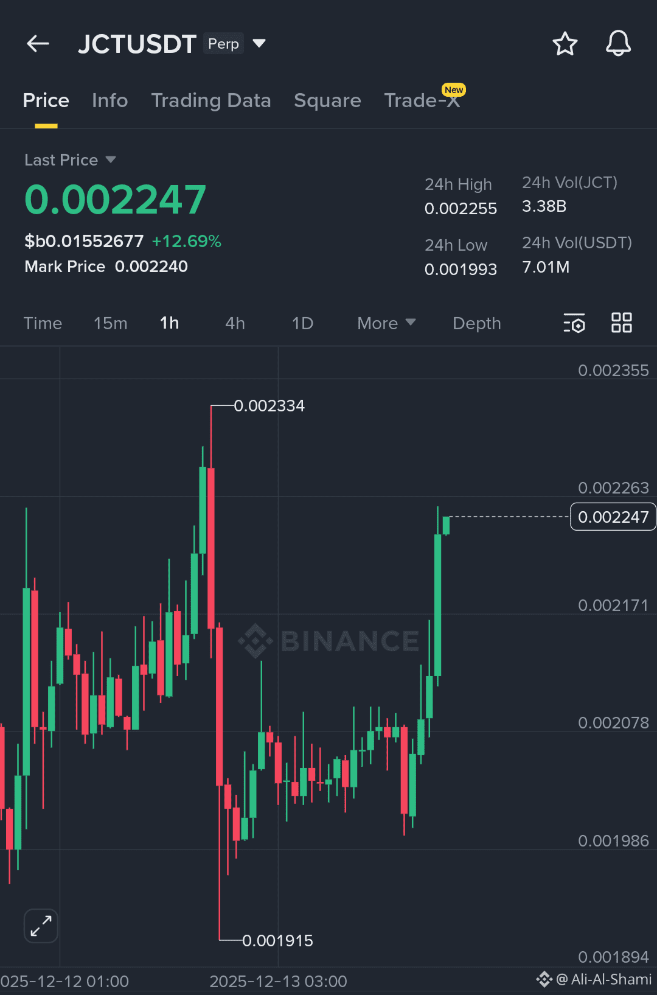Switch to the Square tab
This screenshot has height=995, width=657.
click(327, 100)
